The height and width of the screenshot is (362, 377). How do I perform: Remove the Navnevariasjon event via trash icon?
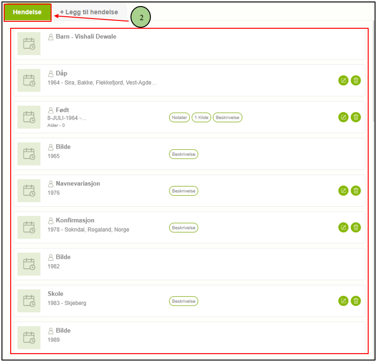[356, 191]
